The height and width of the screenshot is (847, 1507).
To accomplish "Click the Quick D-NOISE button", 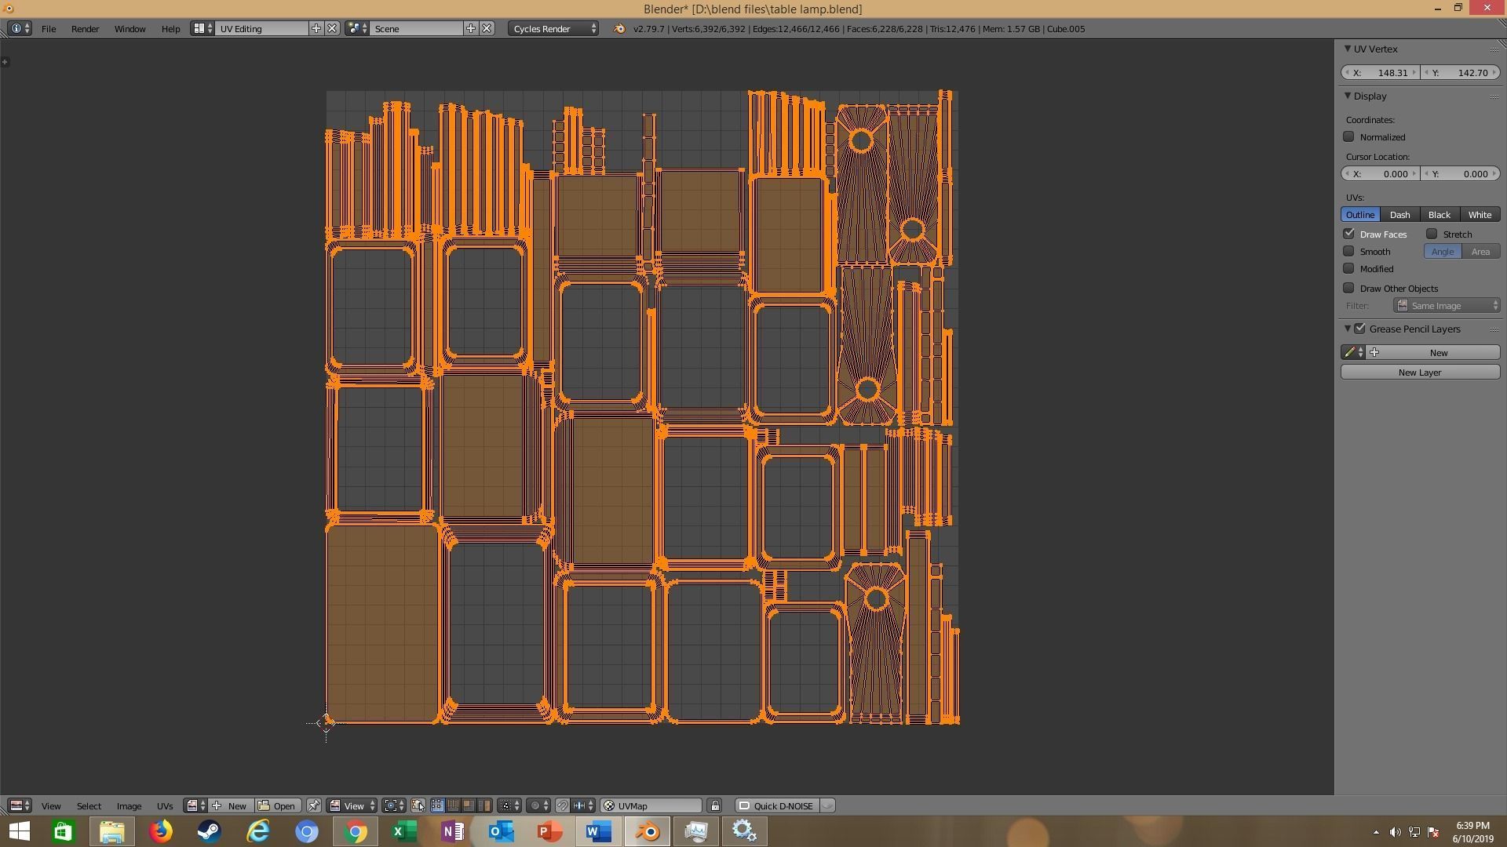I will [x=783, y=805].
